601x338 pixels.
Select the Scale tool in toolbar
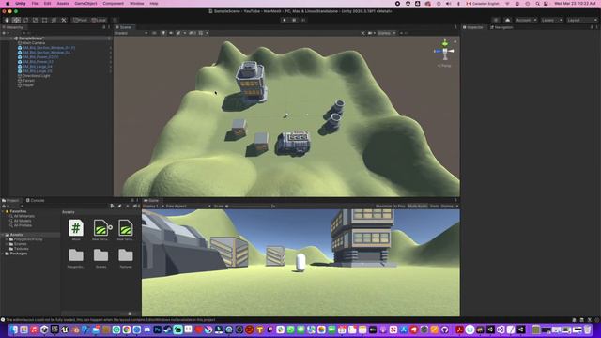click(36, 20)
